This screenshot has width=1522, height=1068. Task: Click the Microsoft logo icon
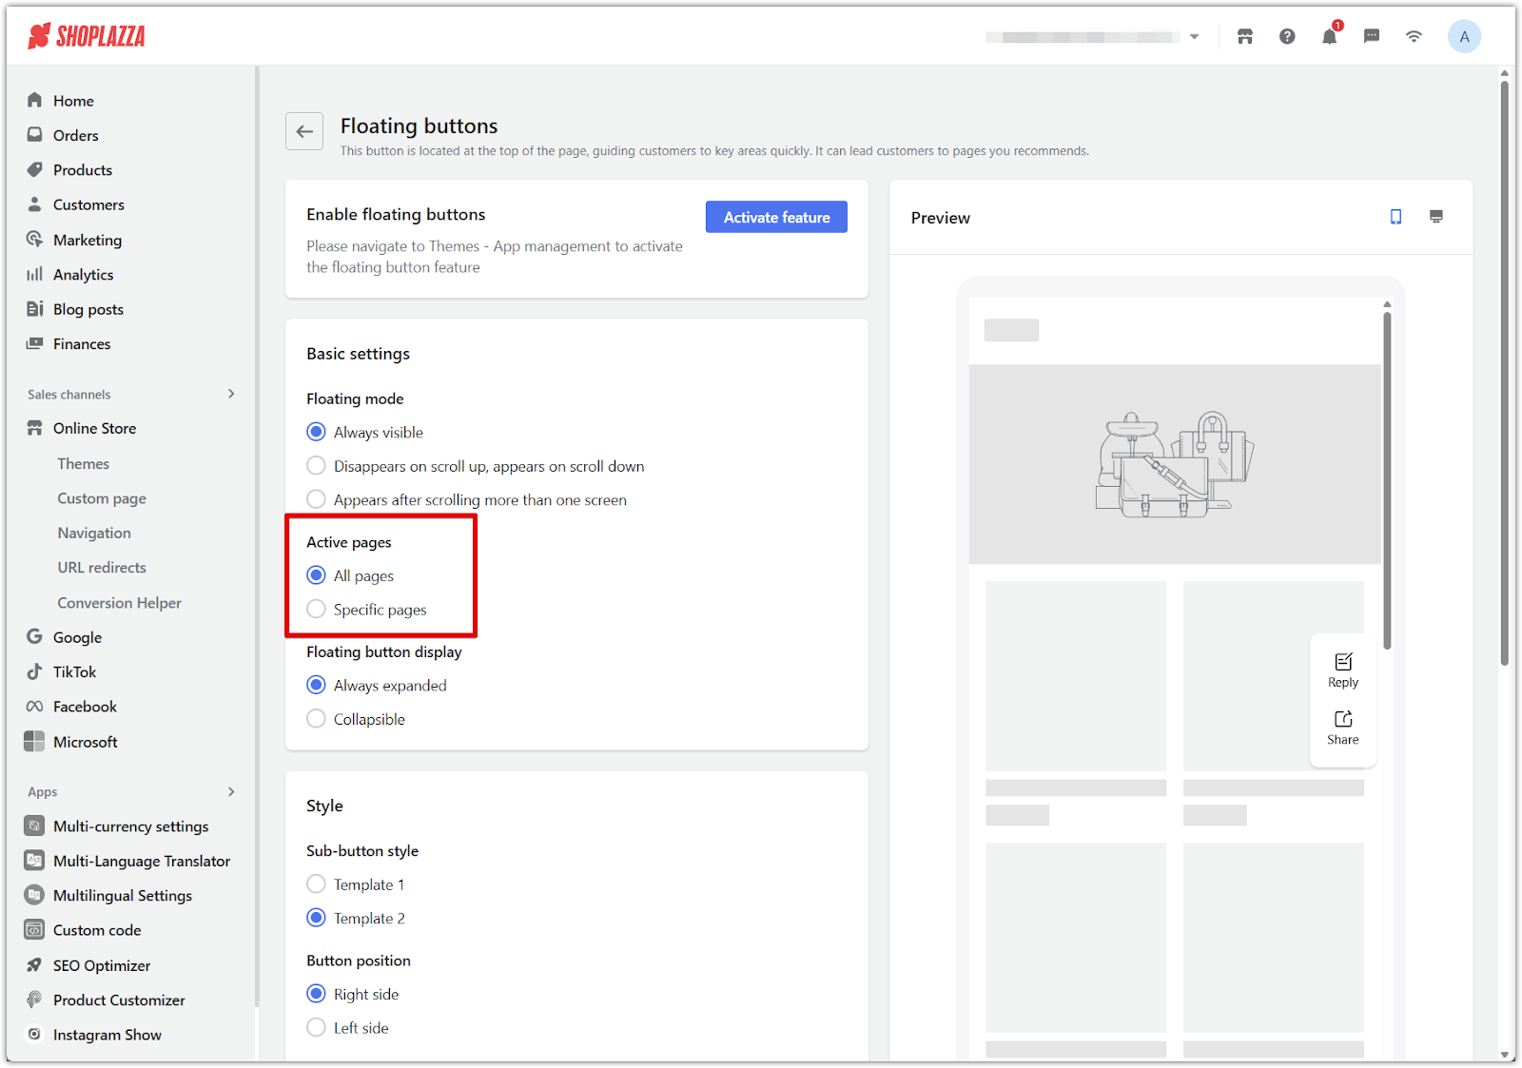click(x=34, y=741)
